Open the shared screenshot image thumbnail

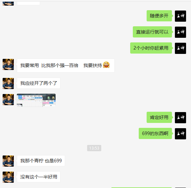(36, 100)
